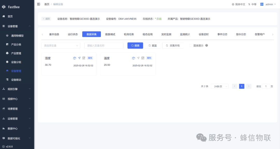Image resolution: width=280 pixels, height=149 pixels.
Task: Click the next page arrow button
Action: [x=249, y=86]
